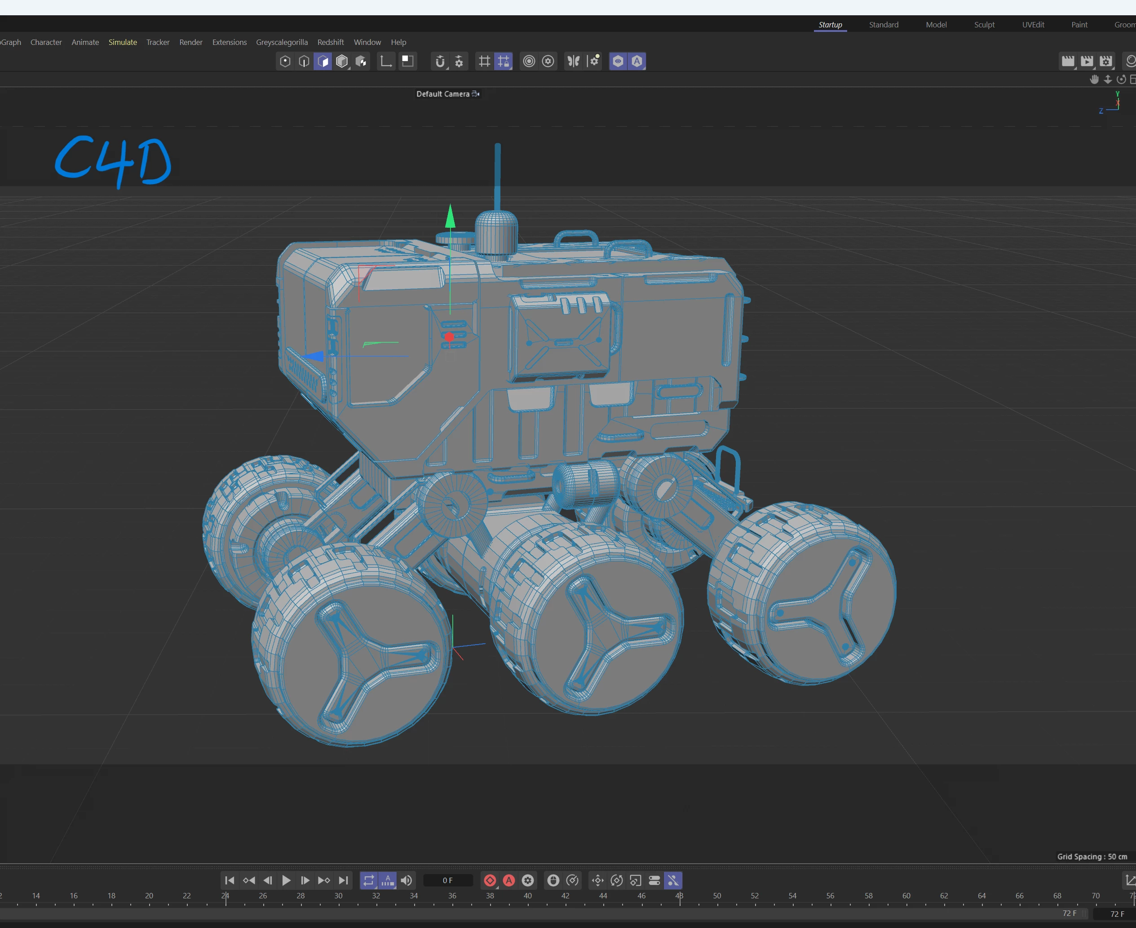Toggle the snap magnet icon
1136x928 pixels.
[440, 62]
